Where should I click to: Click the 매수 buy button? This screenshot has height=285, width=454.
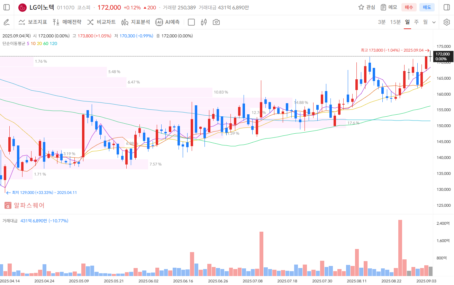point(409,7)
